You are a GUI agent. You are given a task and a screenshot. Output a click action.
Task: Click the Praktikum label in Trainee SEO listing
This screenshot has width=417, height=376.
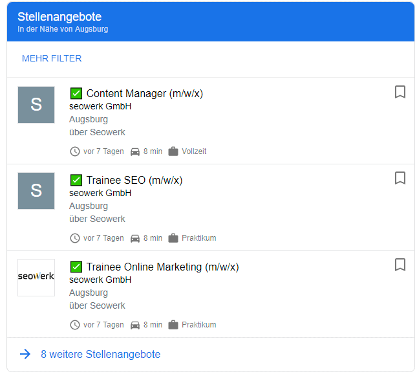198,238
